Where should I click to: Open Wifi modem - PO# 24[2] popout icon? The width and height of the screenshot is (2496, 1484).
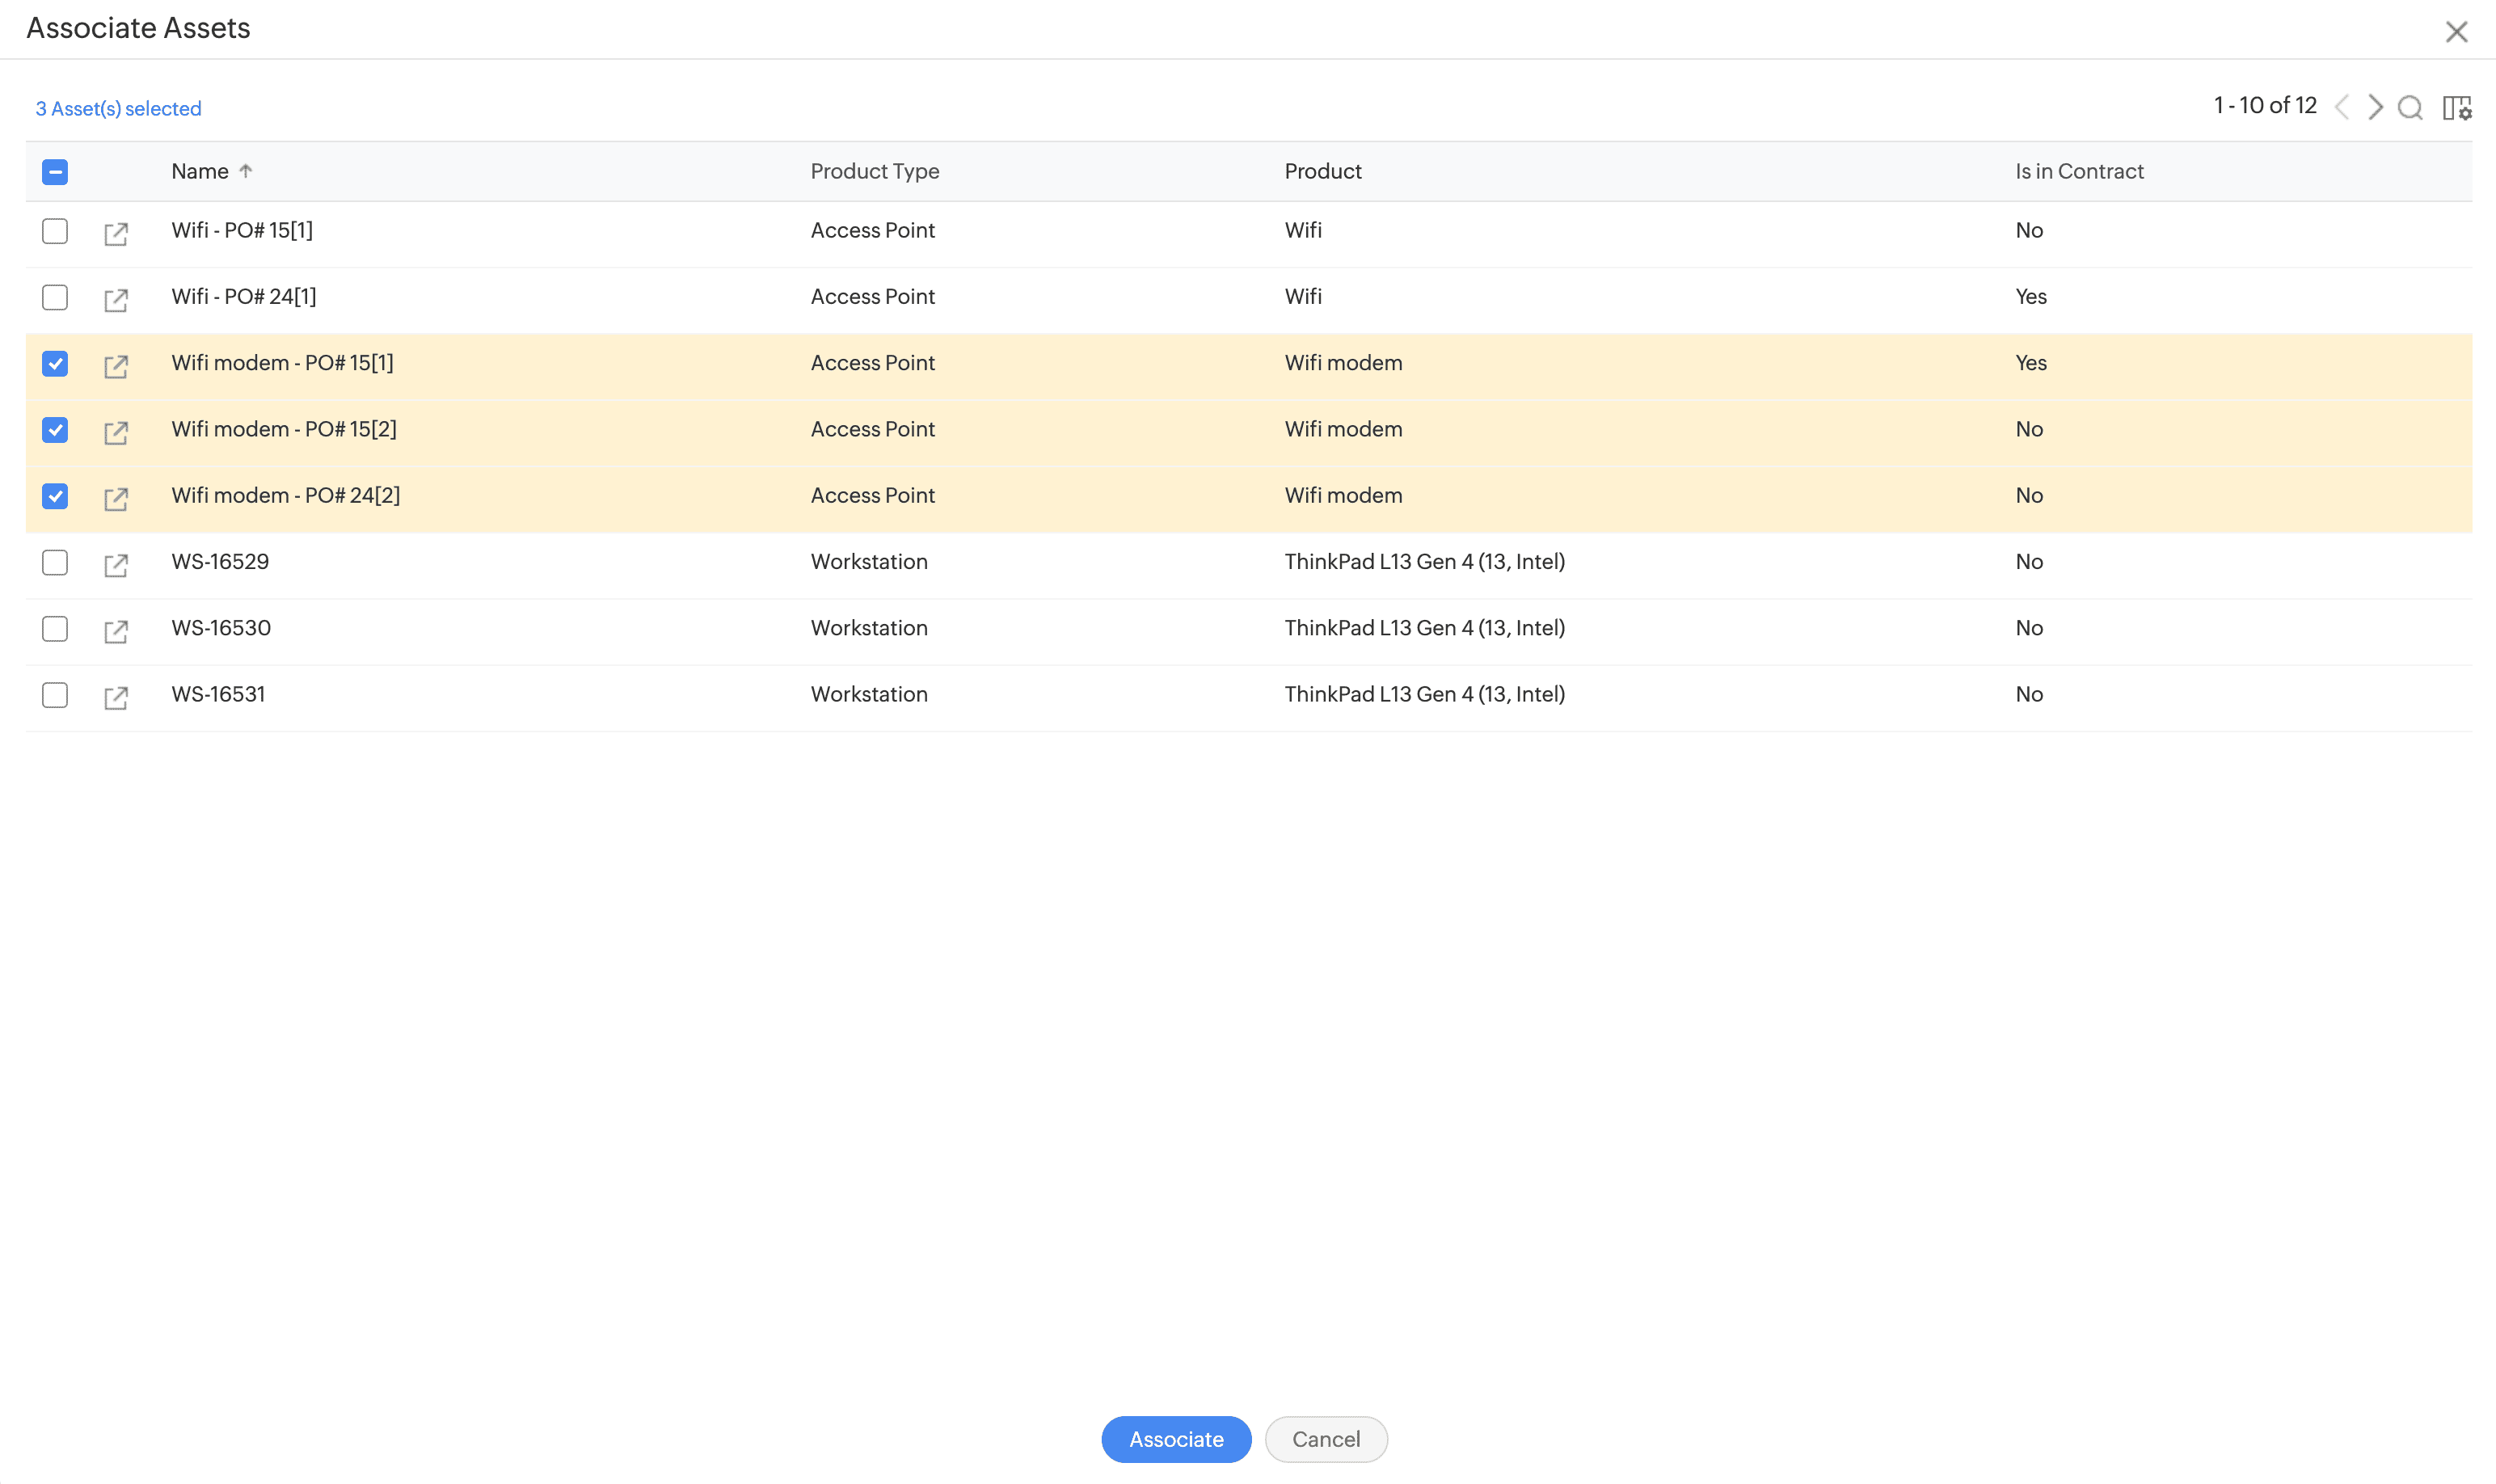pos(116,498)
